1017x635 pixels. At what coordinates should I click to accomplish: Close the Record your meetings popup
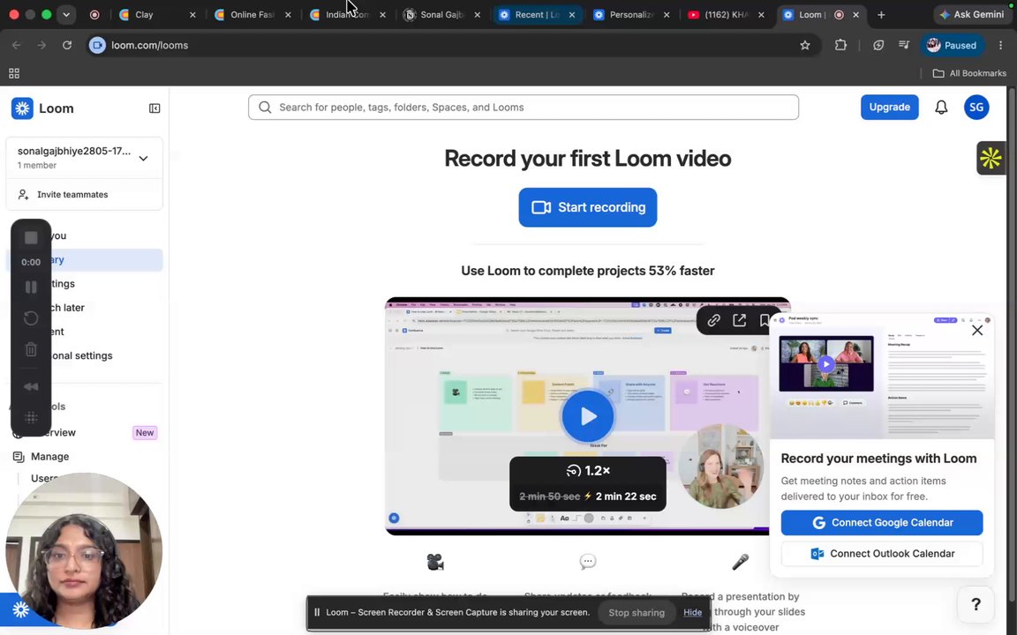pyautogui.click(x=977, y=331)
